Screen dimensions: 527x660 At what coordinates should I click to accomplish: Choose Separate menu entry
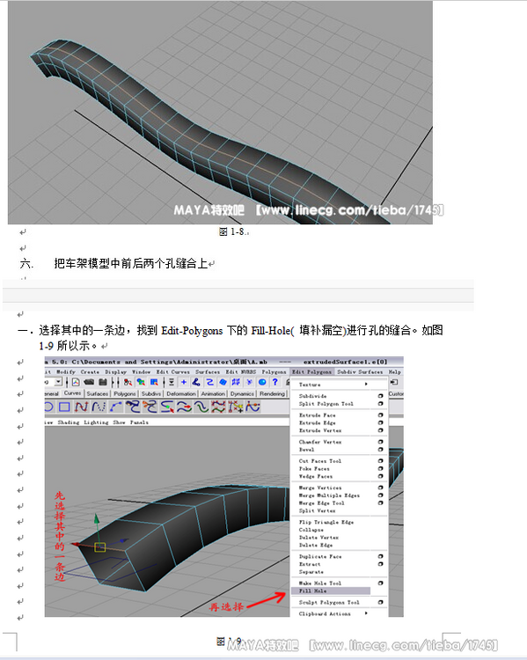pos(311,572)
